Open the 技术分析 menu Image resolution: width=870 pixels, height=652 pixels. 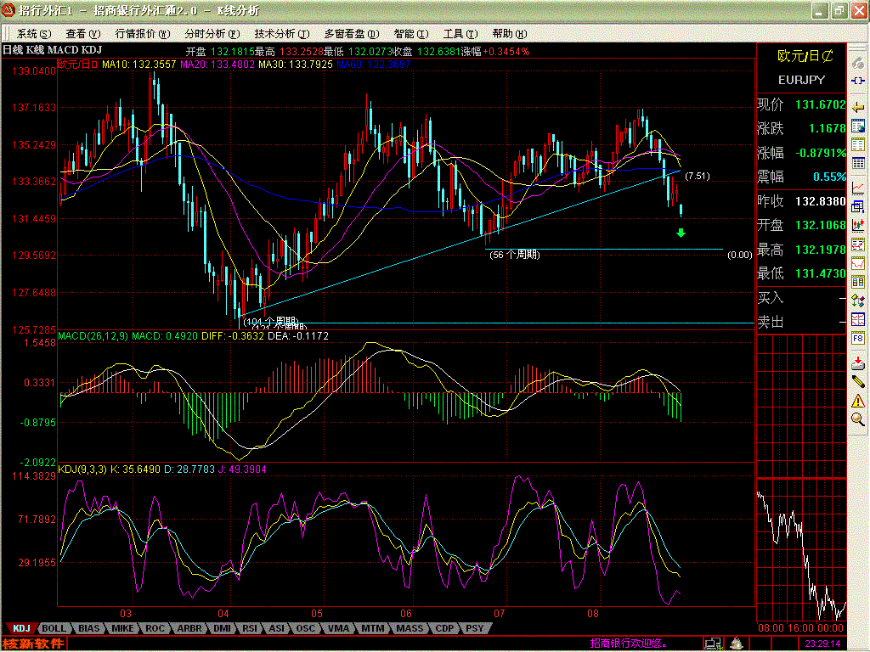pyautogui.click(x=275, y=34)
